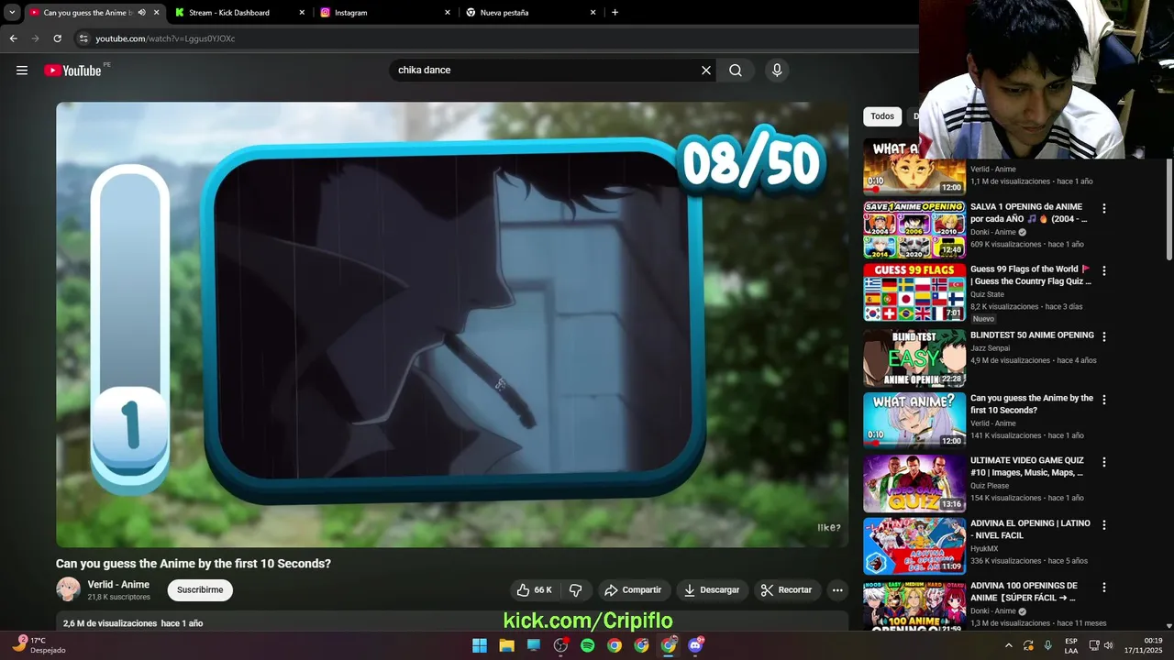Click the Compartir share button
This screenshot has width=1174, height=660.
[x=634, y=590]
